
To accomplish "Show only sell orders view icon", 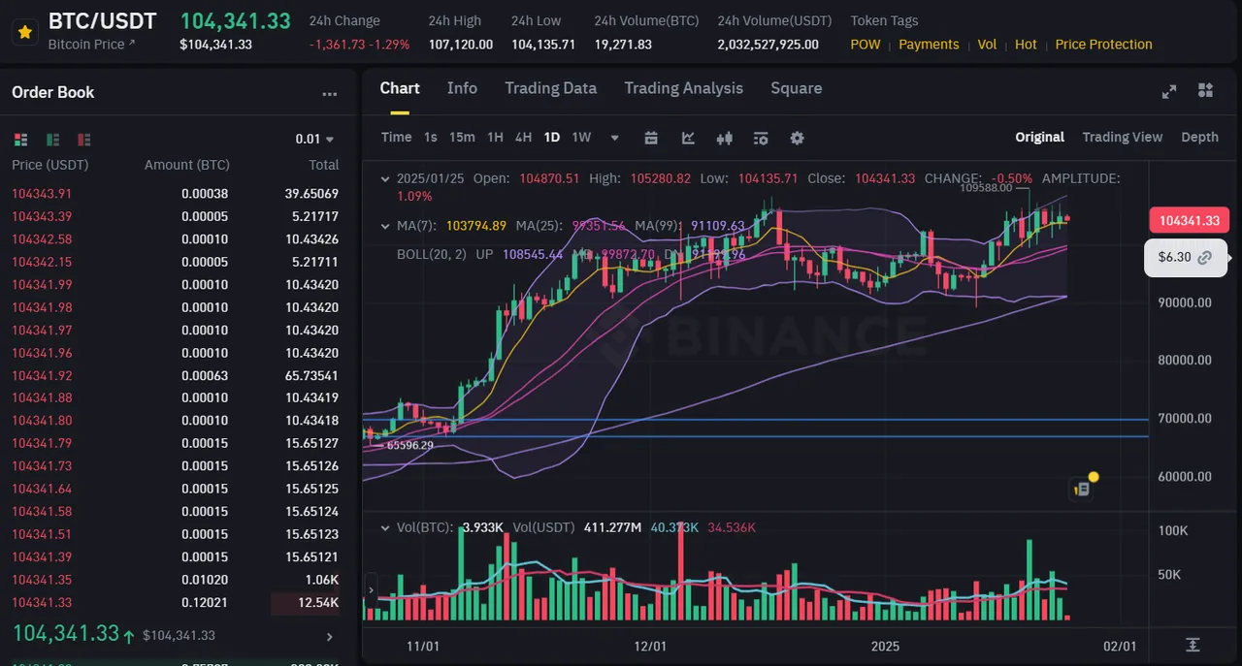I will pos(84,139).
